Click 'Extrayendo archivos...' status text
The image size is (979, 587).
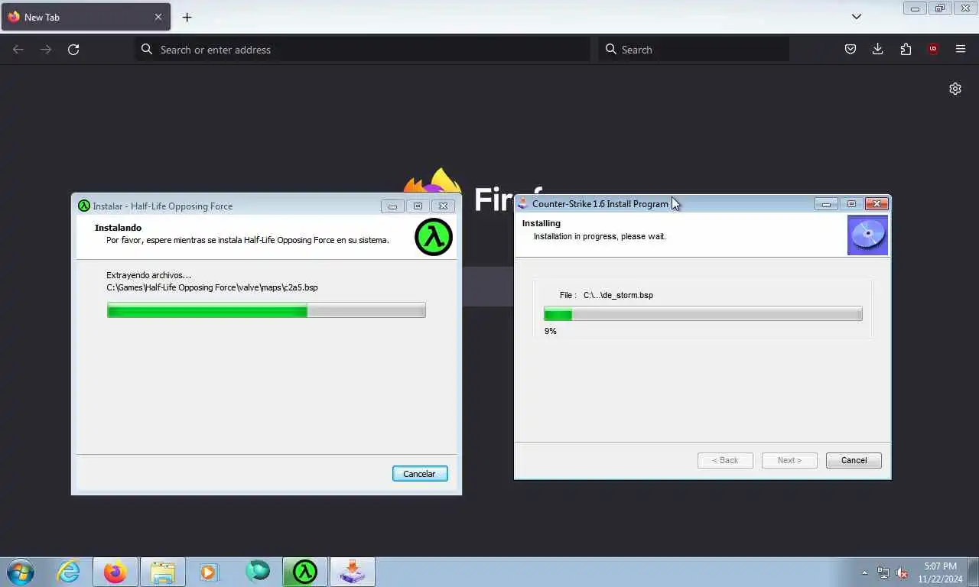point(149,275)
